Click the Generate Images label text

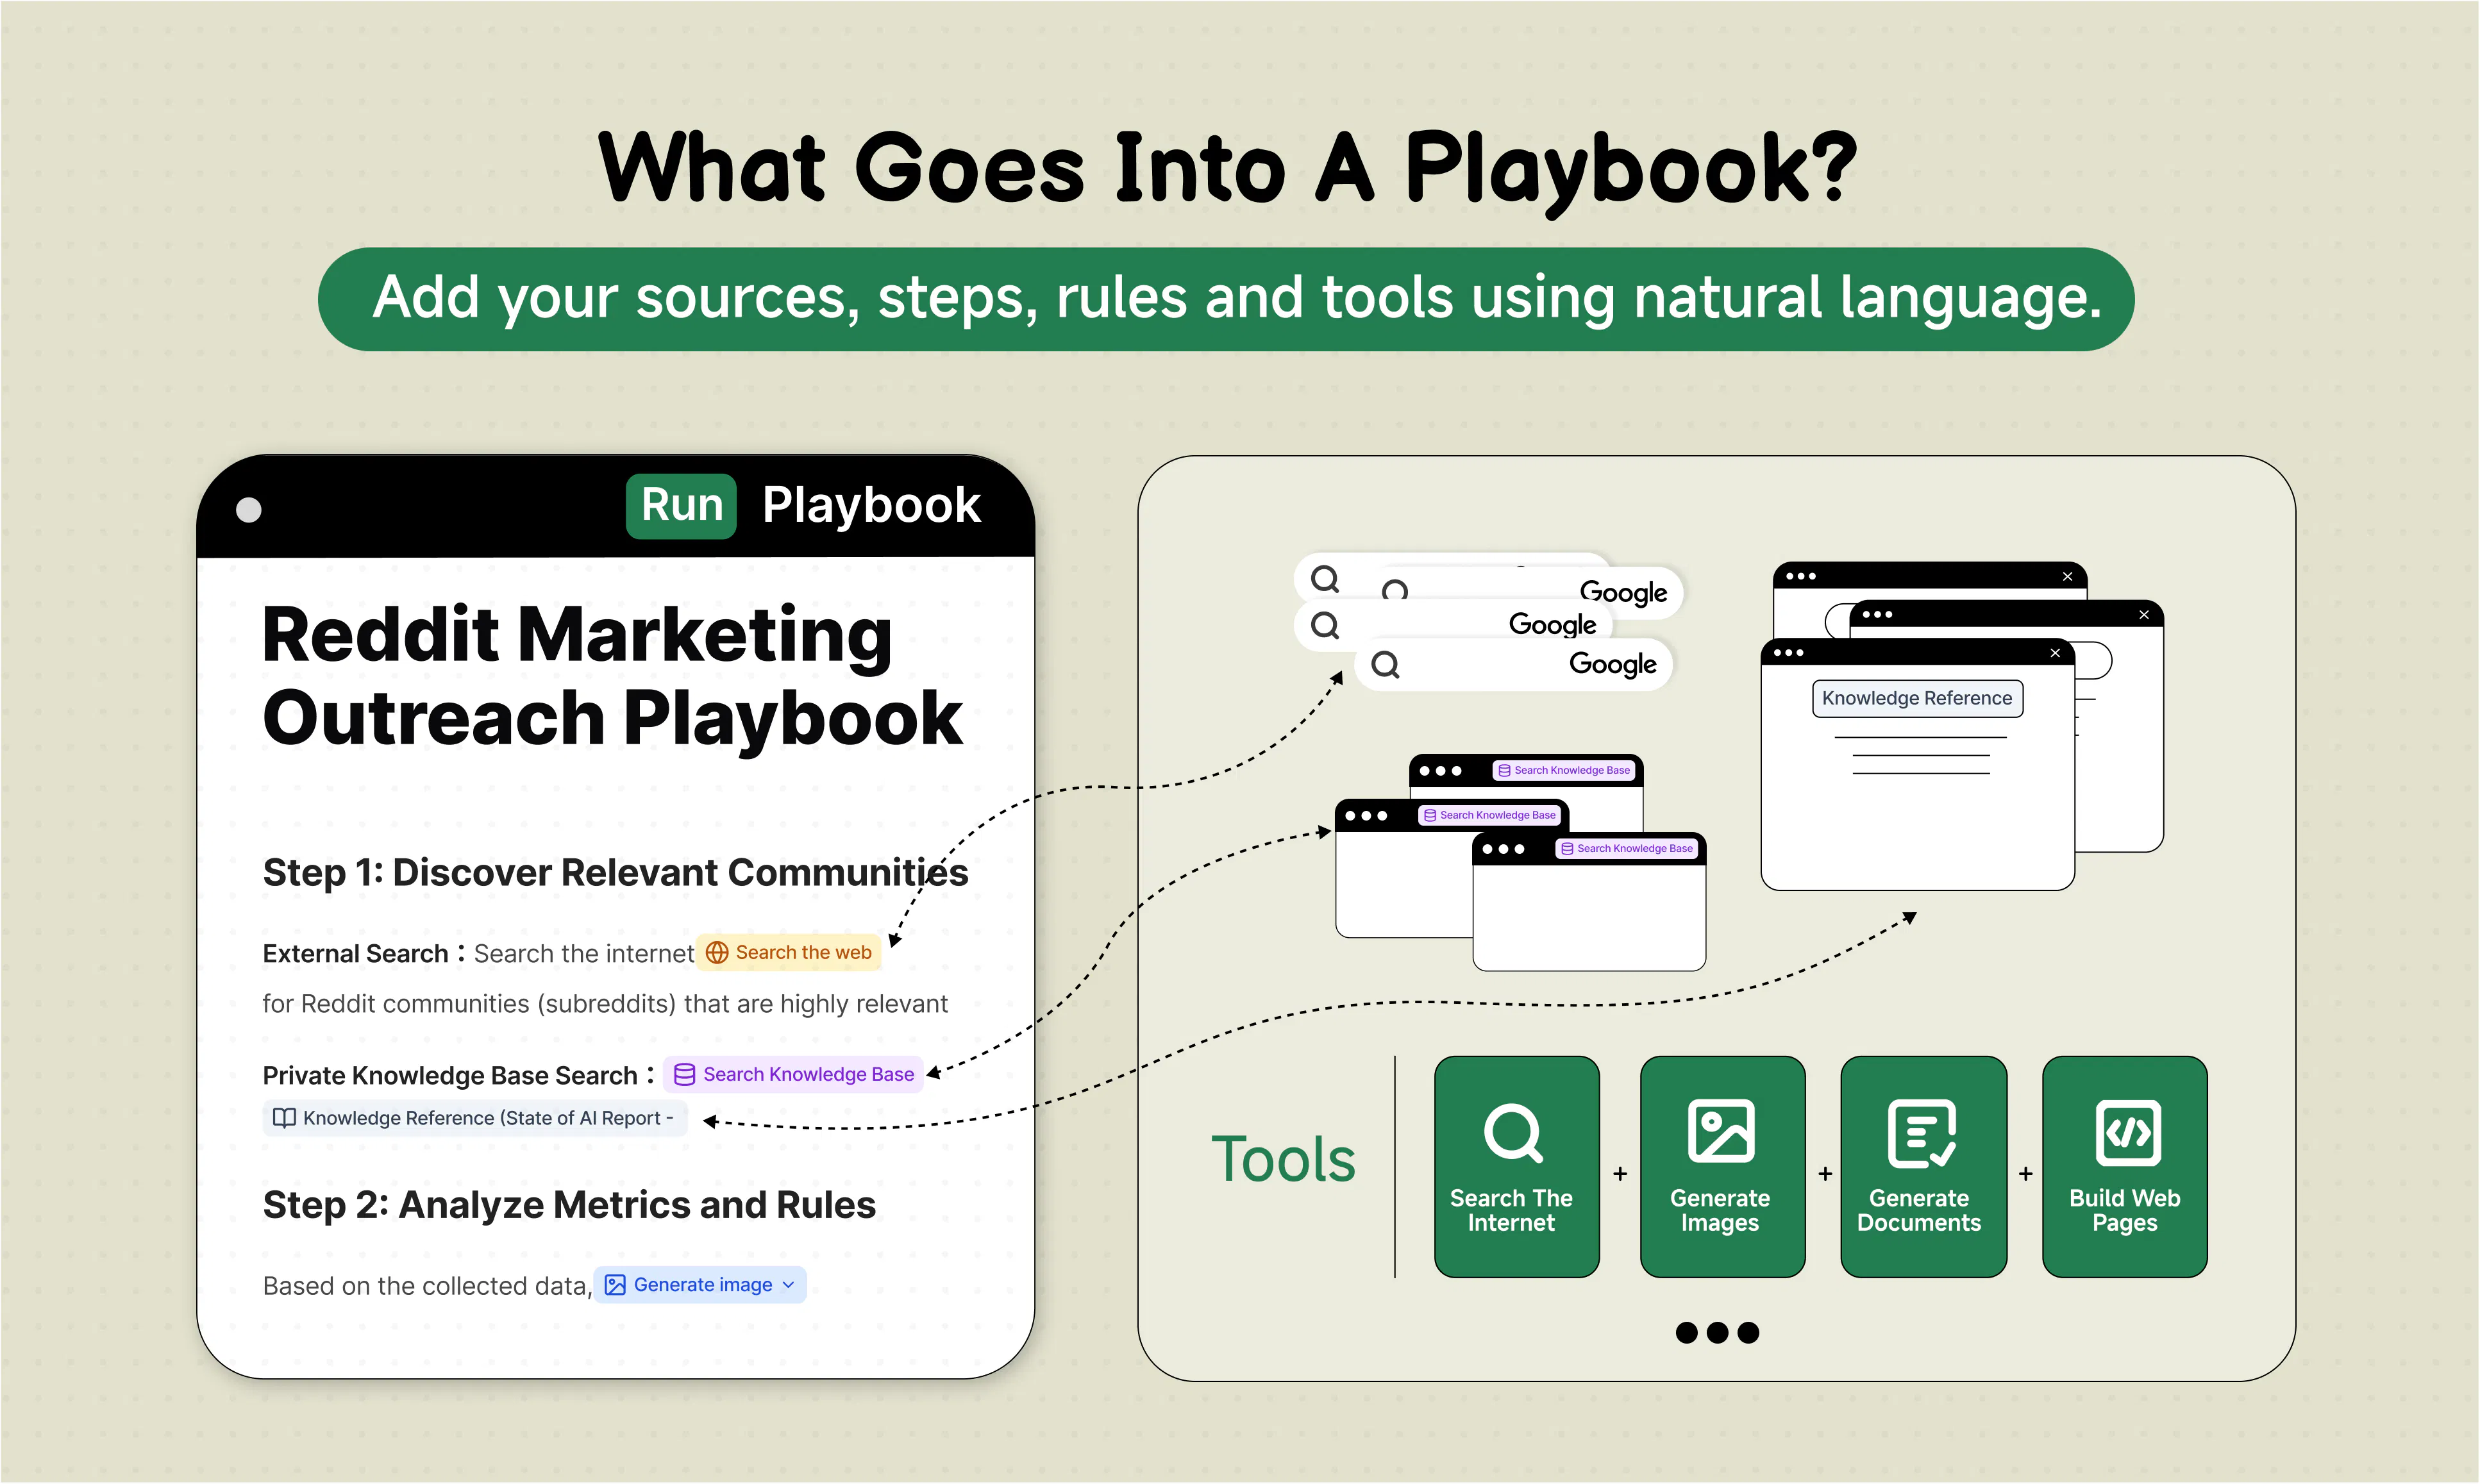(1720, 1210)
